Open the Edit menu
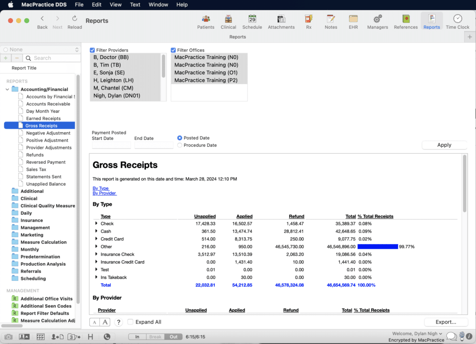 point(97,5)
